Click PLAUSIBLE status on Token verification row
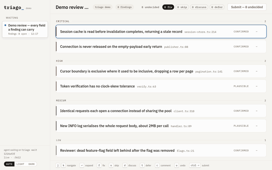Viewport: 272px width, 170px height. (241, 86)
